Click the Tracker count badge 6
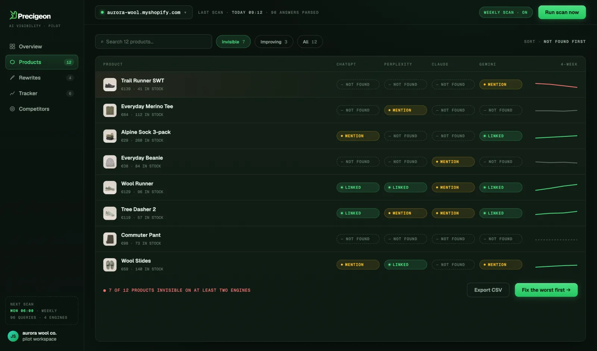 [x=70, y=94]
